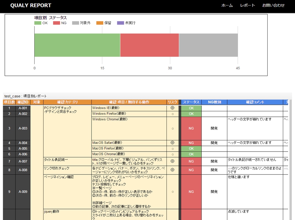Click the gray 対象外 legend swatch

point(75,23)
